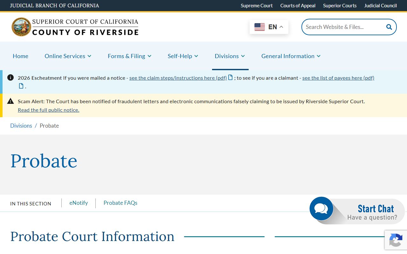Click the Probate Court Information heading
The width and height of the screenshot is (407, 254).
[x=92, y=237]
